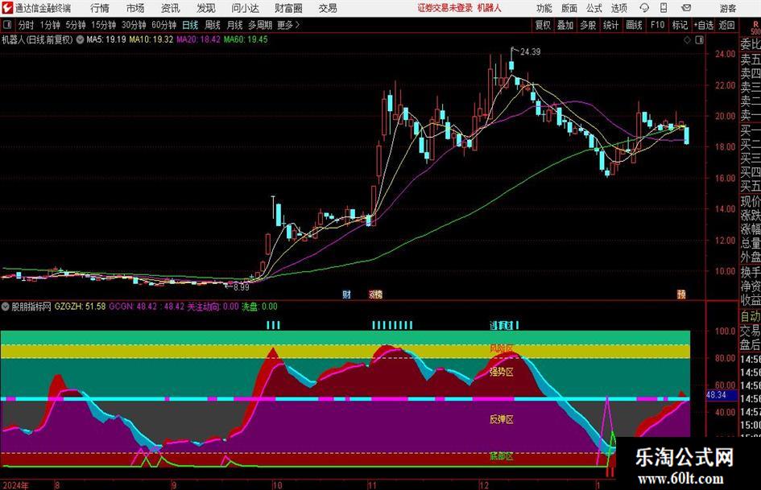
Task: Click the 风险区 zone label
Action: pos(502,348)
